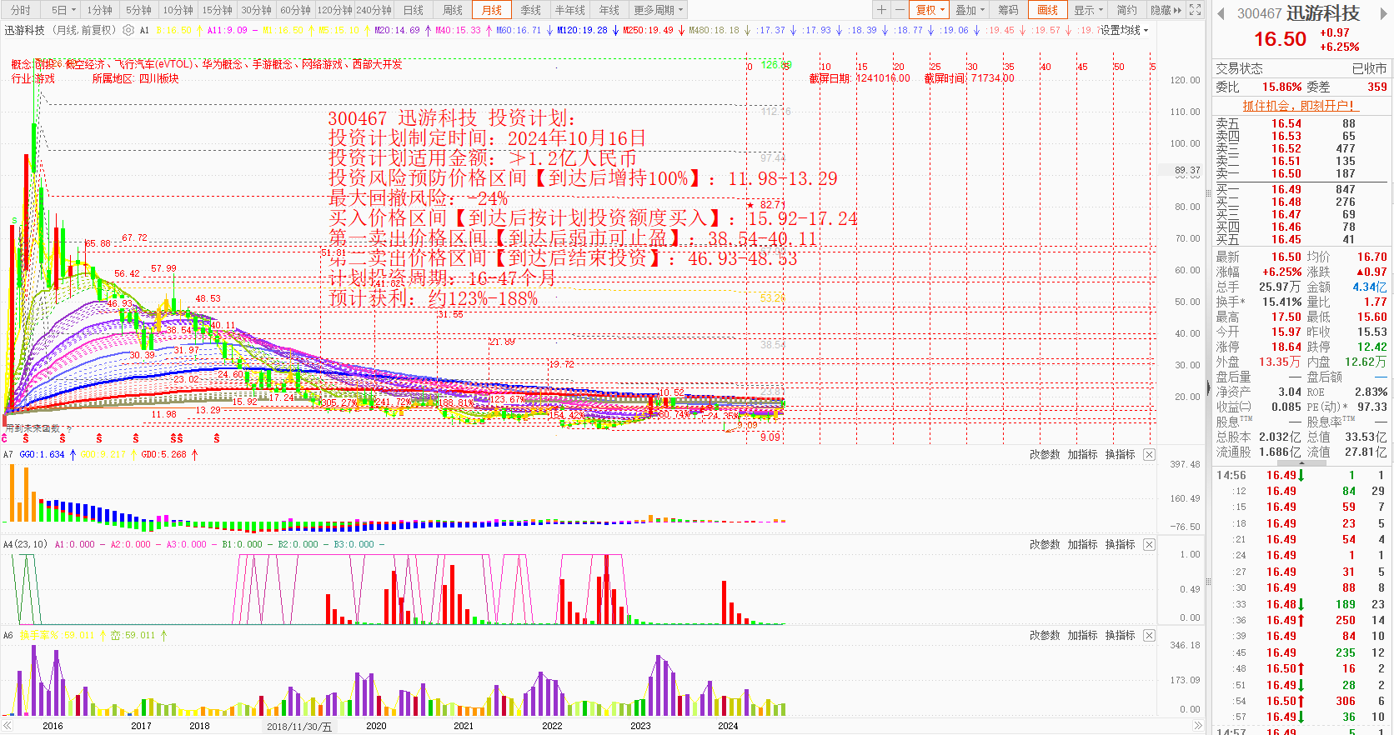Screen dimensions: 1394x735
Task: Switch to 分时 tab
Action: [20, 10]
